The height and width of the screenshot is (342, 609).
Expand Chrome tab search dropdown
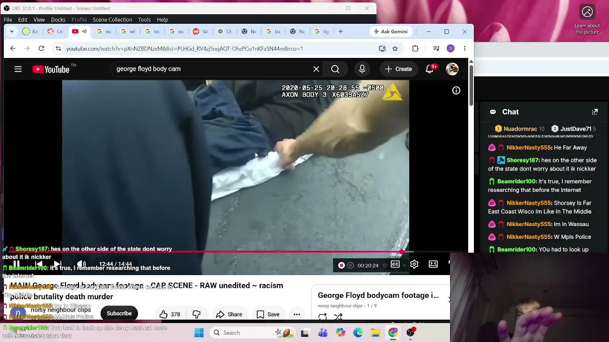pos(11,31)
